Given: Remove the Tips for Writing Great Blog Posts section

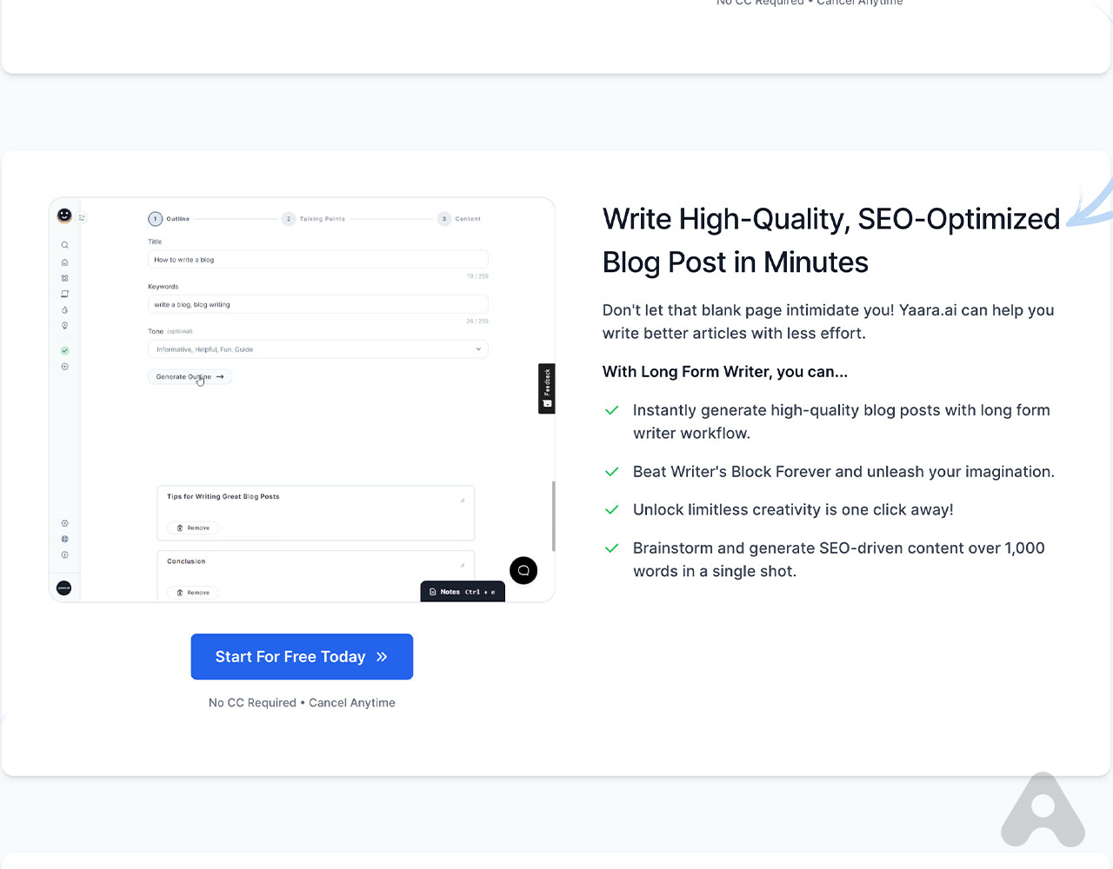Looking at the screenshot, I should coord(193,528).
